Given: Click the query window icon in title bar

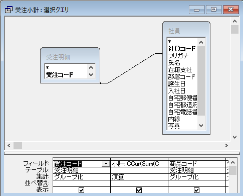Looking at the screenshot, I should [9, 10].
